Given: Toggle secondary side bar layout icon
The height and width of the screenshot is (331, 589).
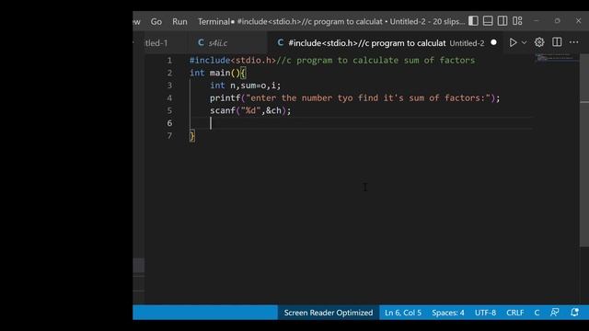Looking at the screenshot, I should 502,21.
